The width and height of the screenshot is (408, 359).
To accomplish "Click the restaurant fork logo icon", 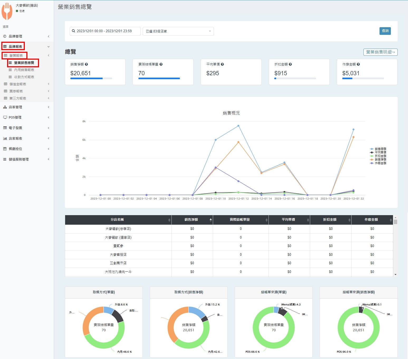I will [7, 11].
